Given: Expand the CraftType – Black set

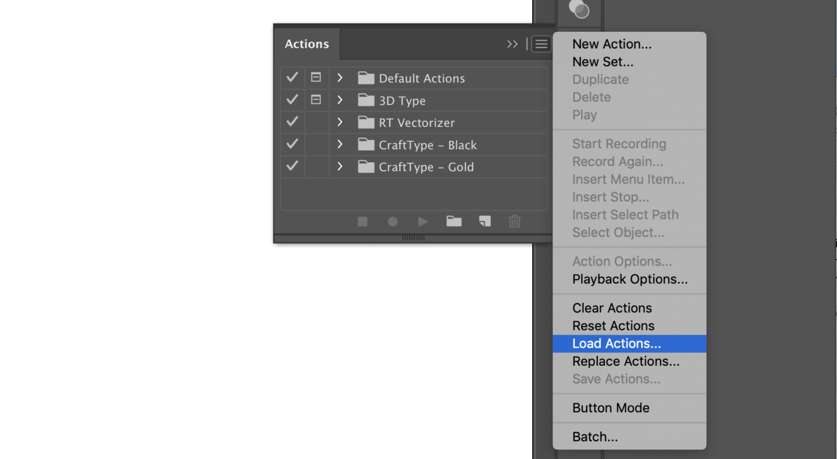Looking at the screenshot, I should tap(340, 144).
